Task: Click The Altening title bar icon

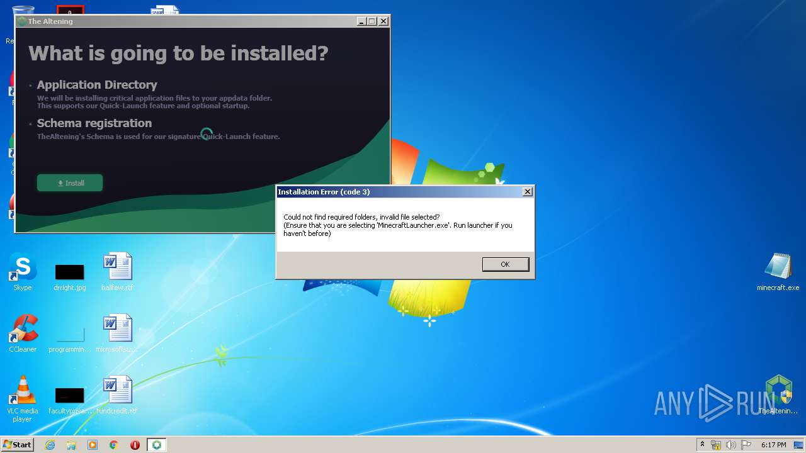Action: pos(22,21)
